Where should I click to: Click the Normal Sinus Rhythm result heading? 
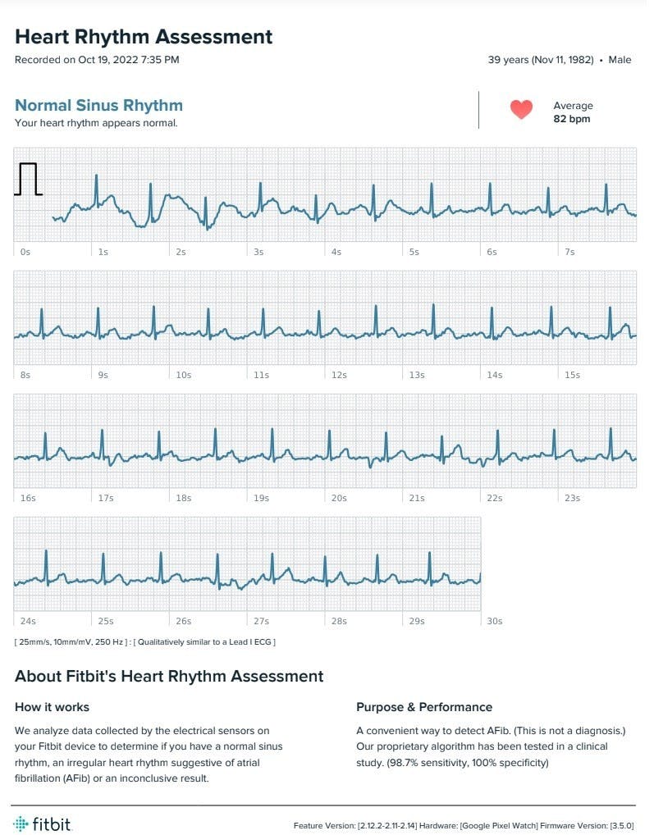98,105
